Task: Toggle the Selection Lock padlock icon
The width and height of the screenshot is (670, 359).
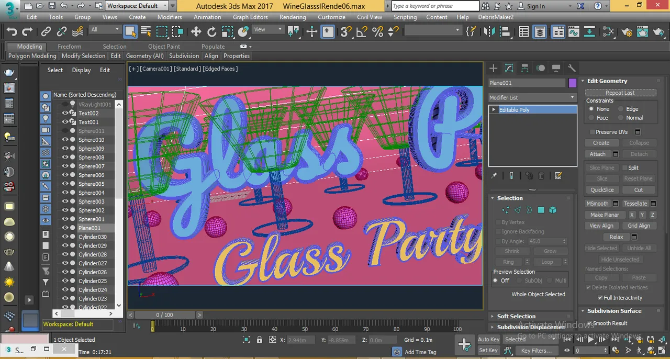Action: tap(259, 340)
